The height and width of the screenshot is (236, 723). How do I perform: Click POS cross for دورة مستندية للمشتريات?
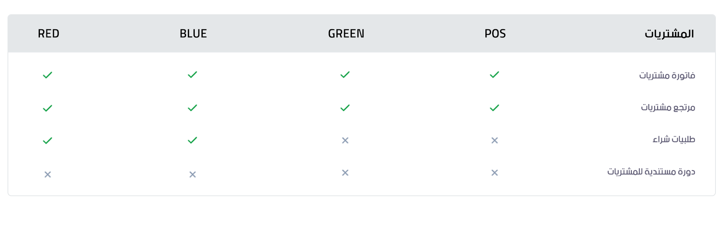[494, 173]
